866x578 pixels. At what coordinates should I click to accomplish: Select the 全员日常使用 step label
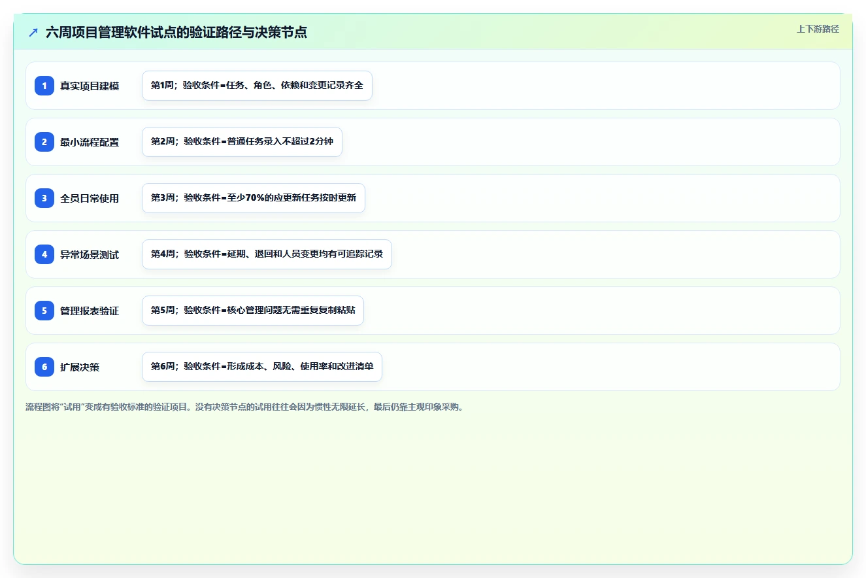(x=90, y=198)
